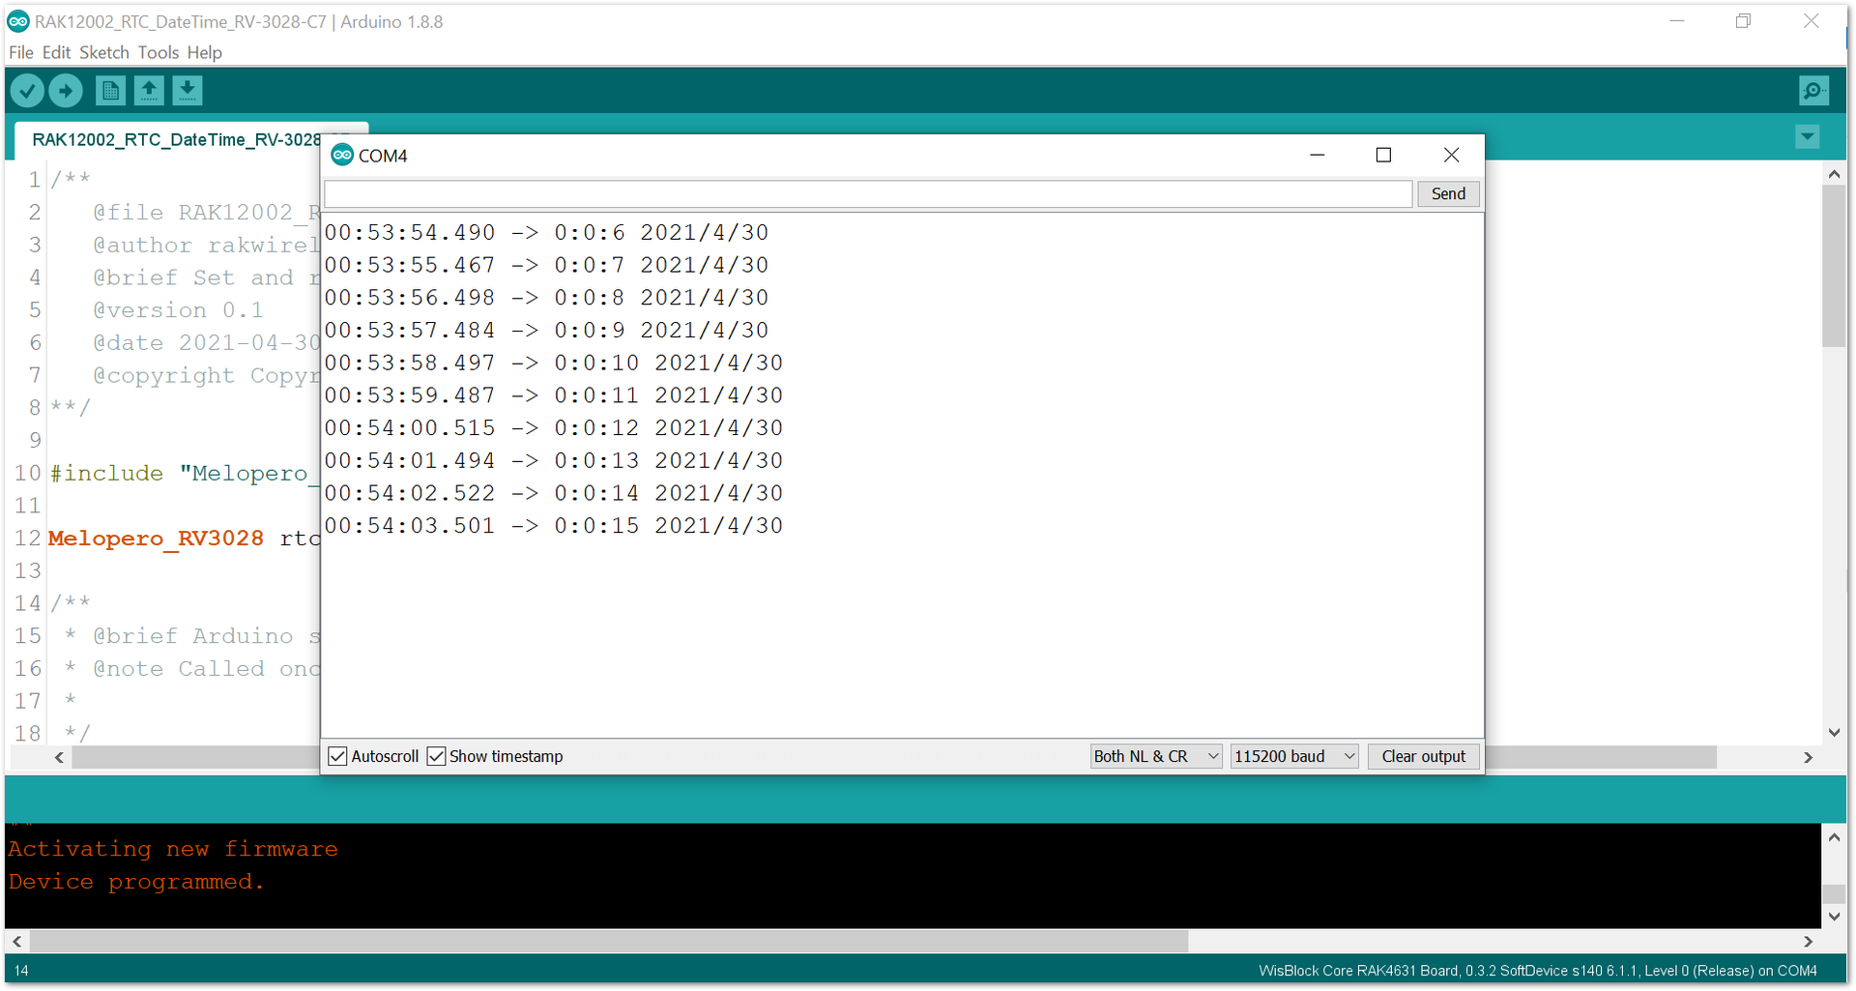Open the File menu
The height and width of the screenshot is (991, 1856).
pyautogui.click(x=21, y=52)
